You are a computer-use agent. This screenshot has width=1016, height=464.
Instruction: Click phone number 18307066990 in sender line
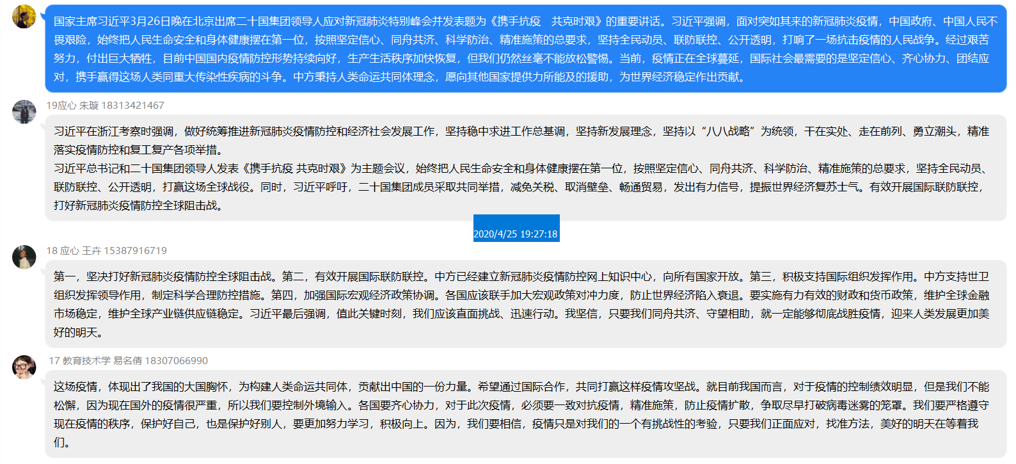[177, 361]
